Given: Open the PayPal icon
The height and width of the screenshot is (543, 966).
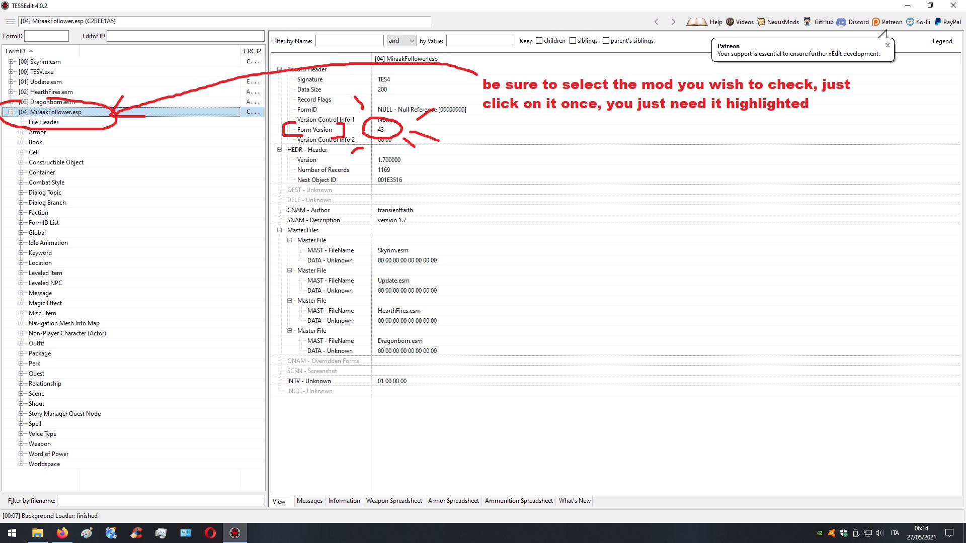Looking at the screenshot, I should [938, 22].
